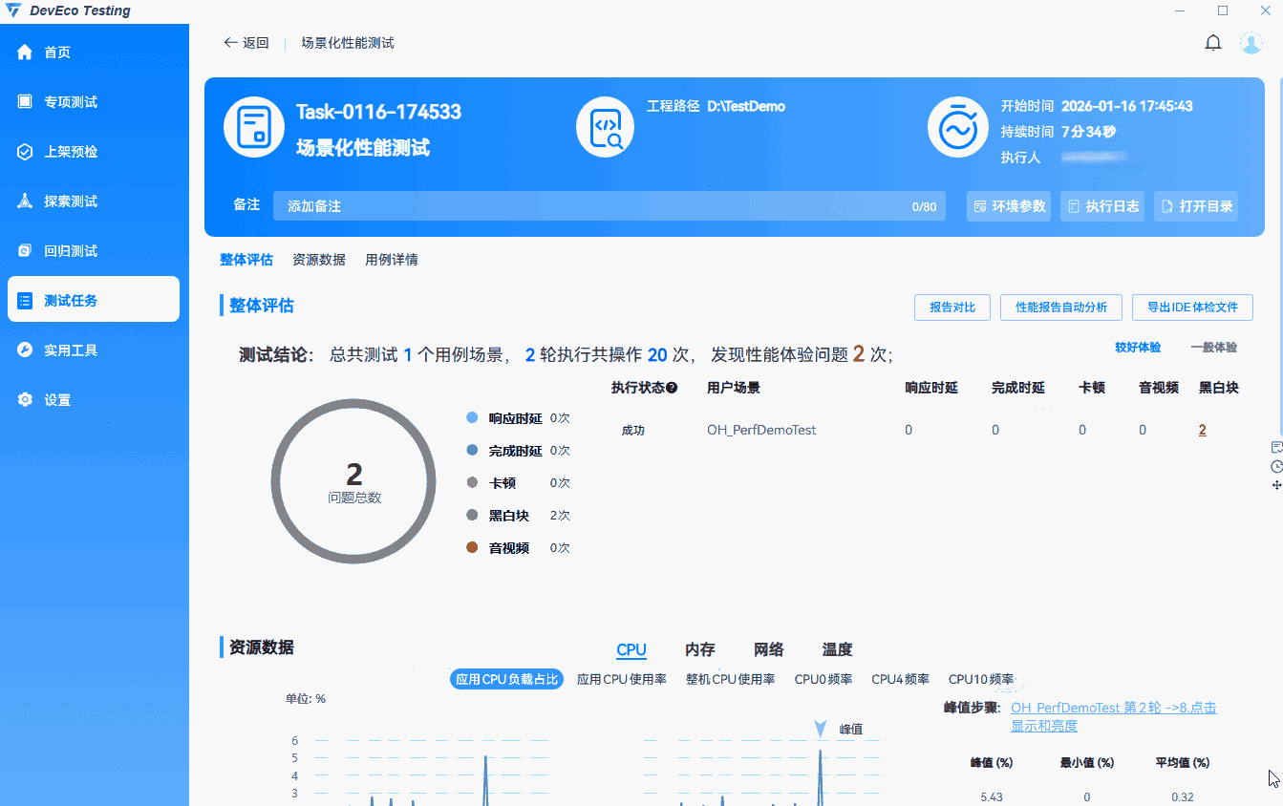Switch to the 用例详情 tab
Image resolution: width=1283 pixels, height=806 pixels.
[392, 260]
